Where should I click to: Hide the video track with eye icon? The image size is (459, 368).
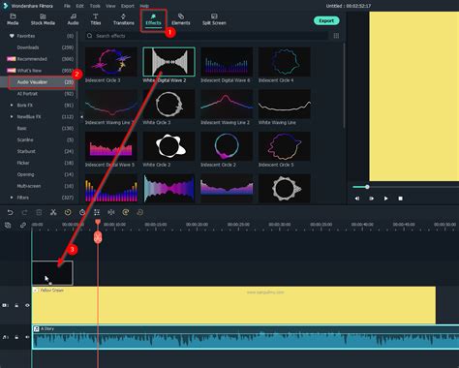tap(27, 305)
